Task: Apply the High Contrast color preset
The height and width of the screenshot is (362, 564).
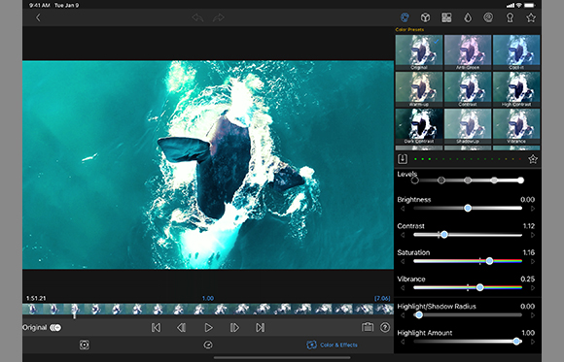Action: coord(516,89)
